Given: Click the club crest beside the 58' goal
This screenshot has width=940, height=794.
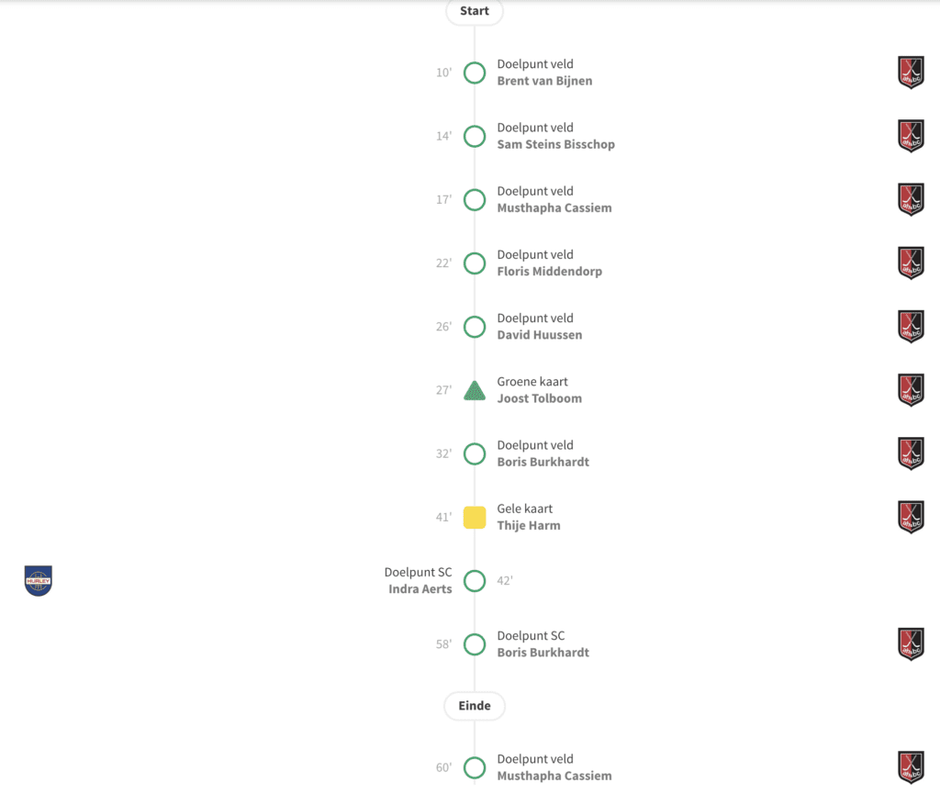Looking at the screenshot, I should click(x=910, y=644).
